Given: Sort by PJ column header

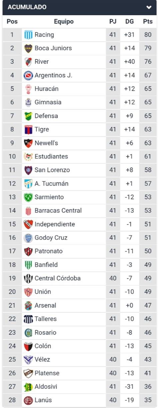Looking at the screenshot, I should tap(113, 22).
